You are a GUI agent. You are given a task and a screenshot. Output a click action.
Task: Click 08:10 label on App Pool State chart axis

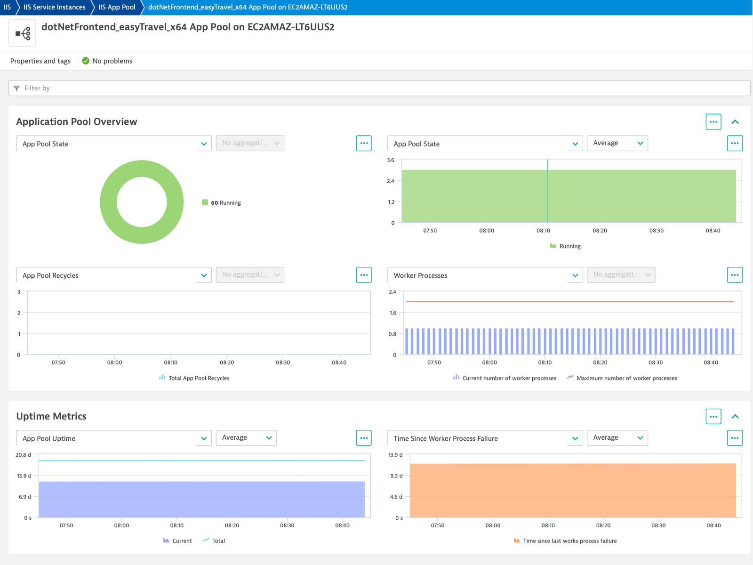point(543,231)
